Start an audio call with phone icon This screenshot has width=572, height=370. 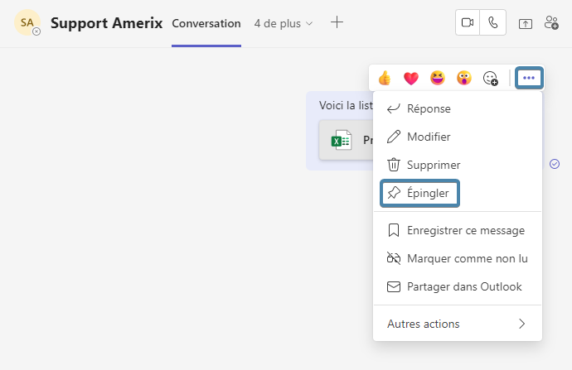493,23
